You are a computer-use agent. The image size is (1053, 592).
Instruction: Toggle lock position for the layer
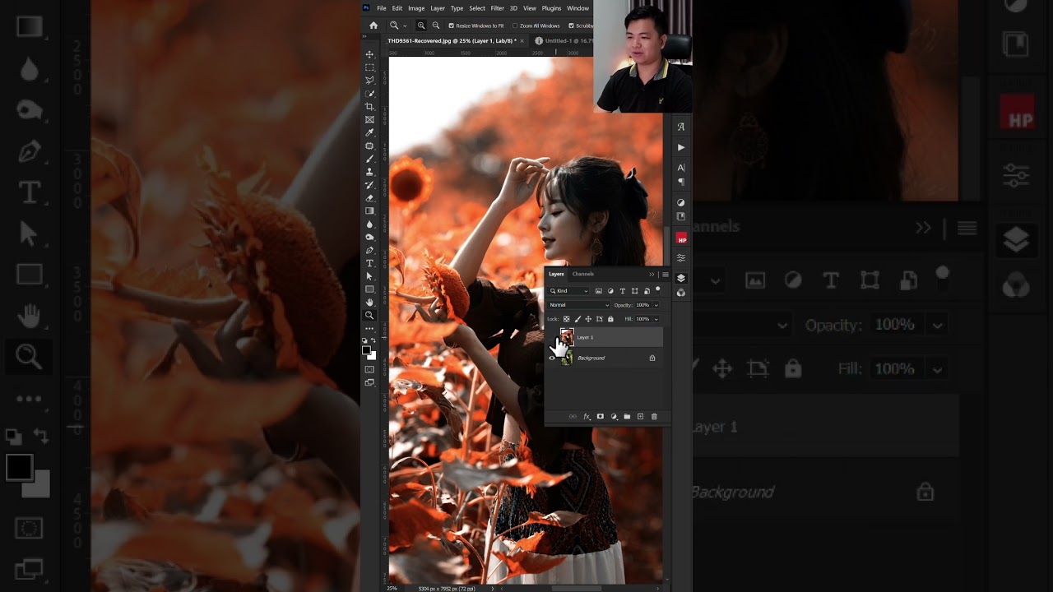[588, 319]
